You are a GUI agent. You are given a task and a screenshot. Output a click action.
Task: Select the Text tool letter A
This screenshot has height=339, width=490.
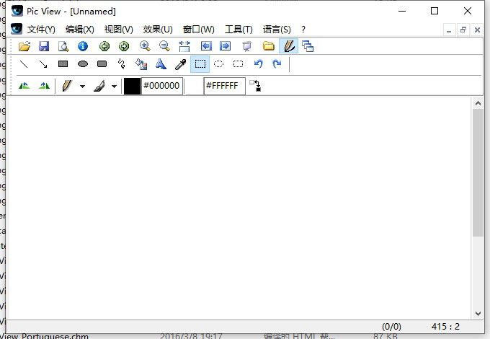(x=161, y=64)
